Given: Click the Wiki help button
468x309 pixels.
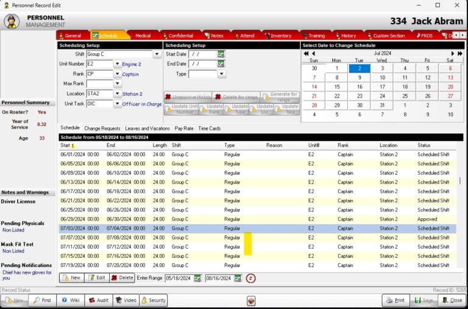Looking at the screenshot, I should pyautogui.click(x=70, y=300).
